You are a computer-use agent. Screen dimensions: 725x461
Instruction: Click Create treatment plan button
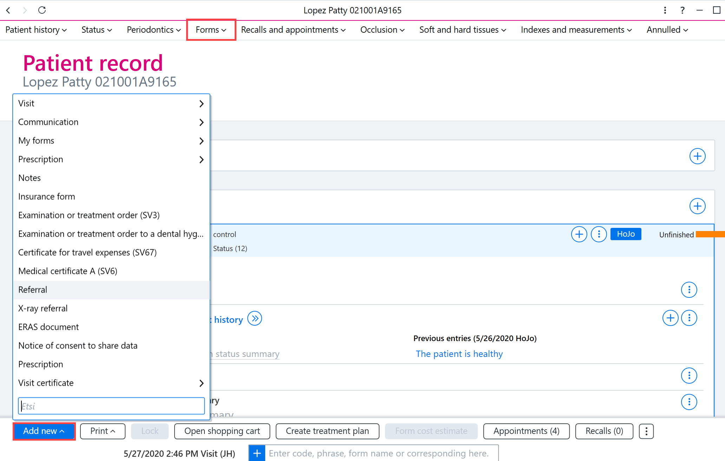coord(327,431)
